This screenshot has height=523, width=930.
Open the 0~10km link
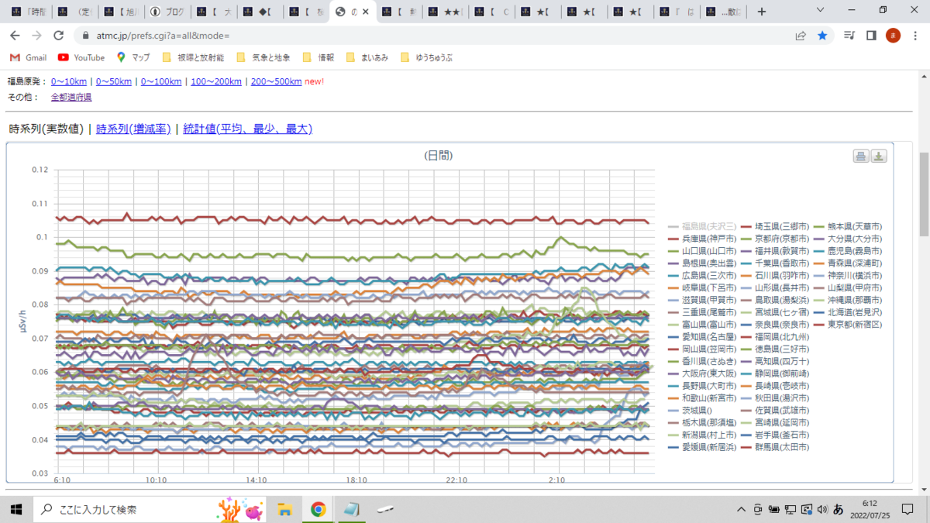pyautogui.click(x=69, y=81)
